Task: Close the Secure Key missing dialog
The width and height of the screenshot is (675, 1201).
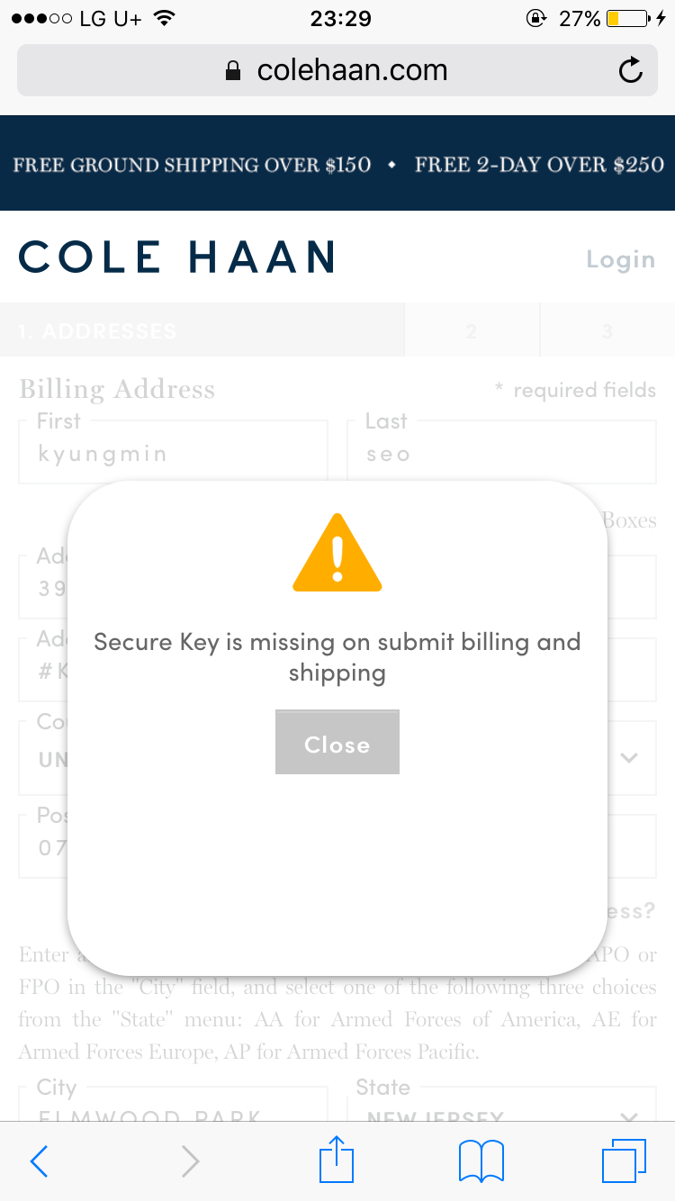Action: pyautogui.click(x=337, y=743)
